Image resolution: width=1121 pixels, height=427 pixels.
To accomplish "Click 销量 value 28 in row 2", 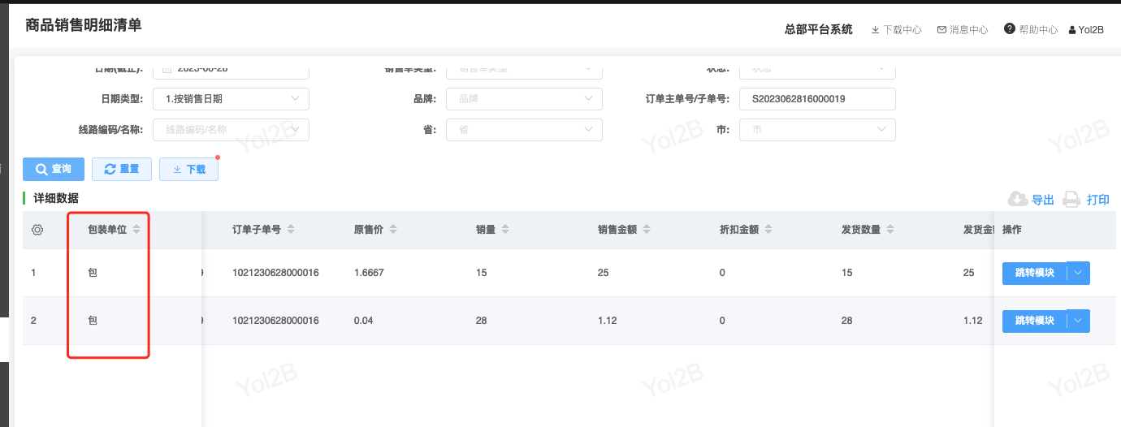I will tap(482, 321).
